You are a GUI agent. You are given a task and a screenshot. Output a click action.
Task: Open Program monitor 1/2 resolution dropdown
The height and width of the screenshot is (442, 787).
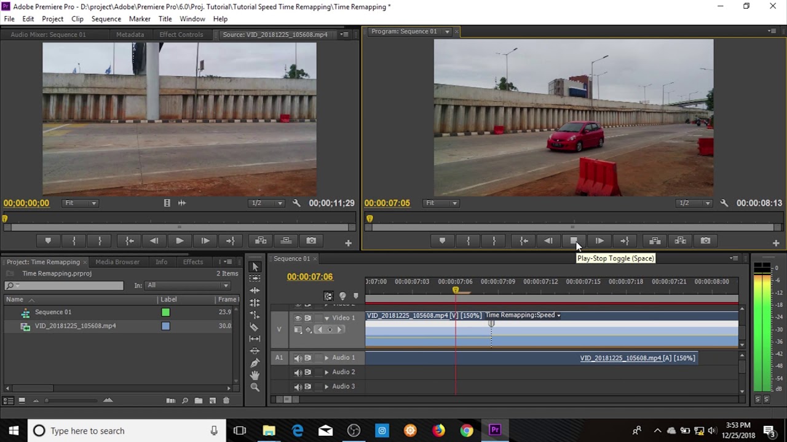click(x=695, y=203)
